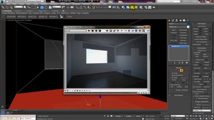Toggle the Preserve UVs checkbox

[195, 60]
